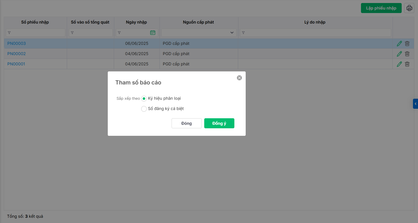This screenshot has width=418, height=223.
Task: Edit receipt PN00003 with pencil icon
Action: [399, 44]
